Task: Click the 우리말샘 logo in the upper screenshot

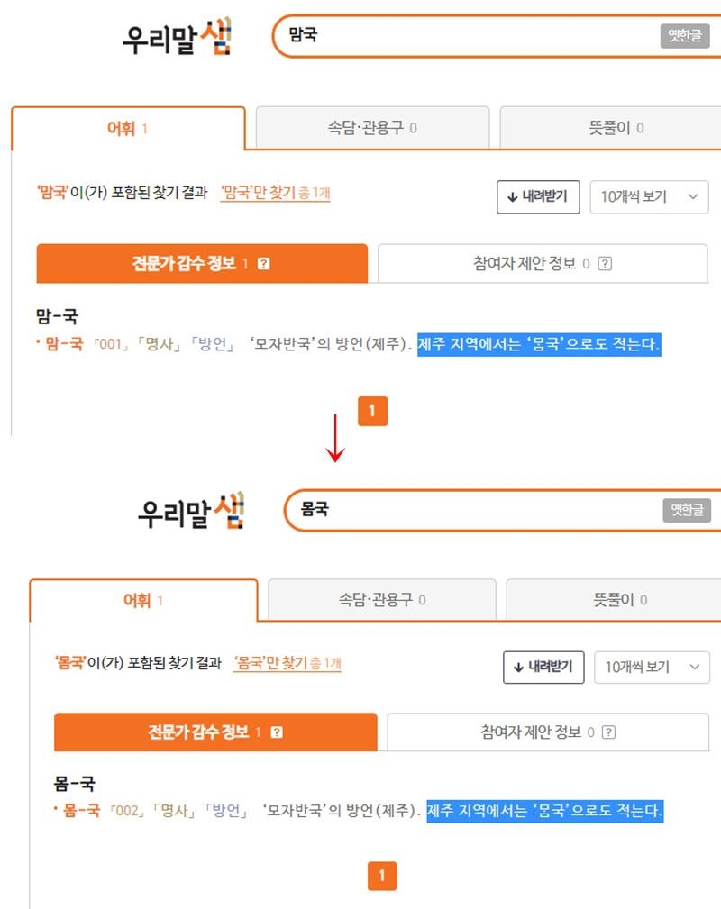Action: click(x=177, y=38)
